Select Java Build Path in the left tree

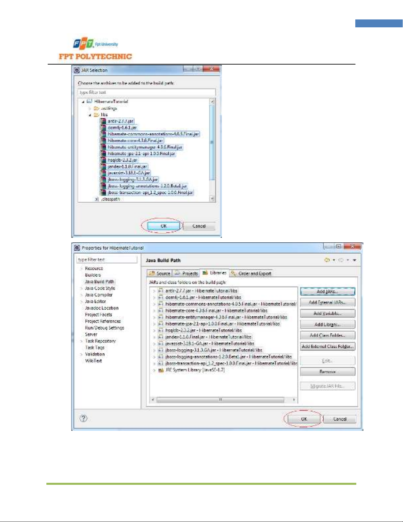tap(99, 282)
